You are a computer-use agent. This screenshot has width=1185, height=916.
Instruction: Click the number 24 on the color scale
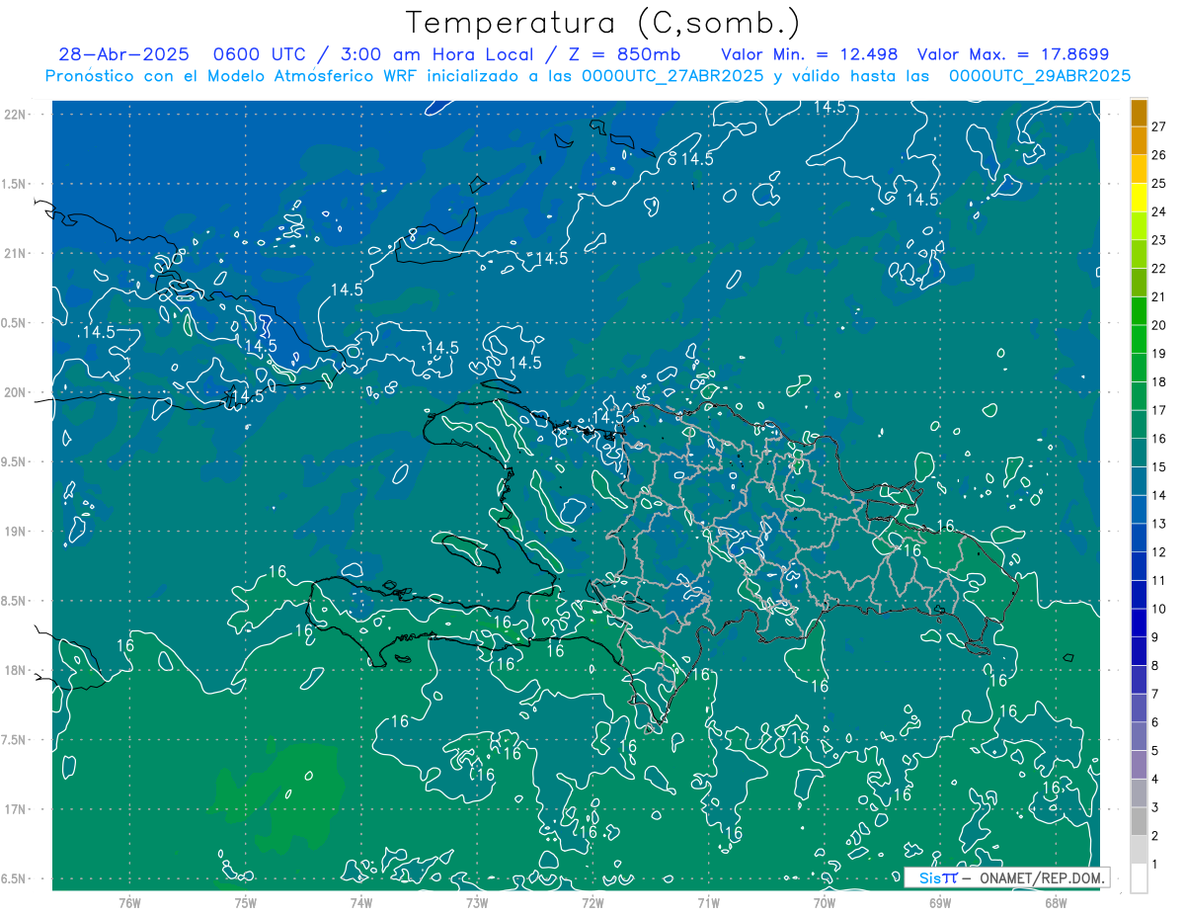pos(1158,211)
